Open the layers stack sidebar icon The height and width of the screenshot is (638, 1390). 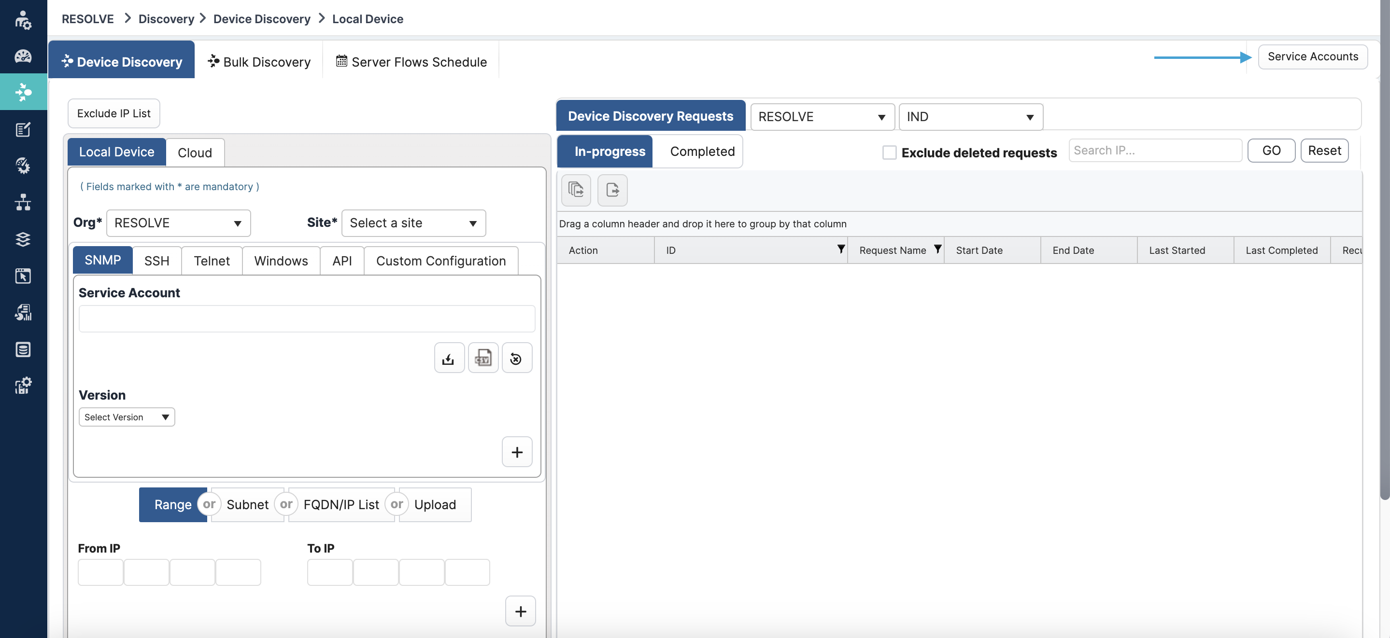(23, 239)
